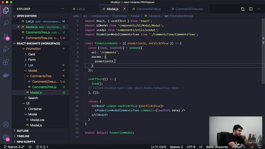Viewport: 265px width, 149px height.
Task: Click the feature-3-2 git branch indicator
Action: (14, 147)
